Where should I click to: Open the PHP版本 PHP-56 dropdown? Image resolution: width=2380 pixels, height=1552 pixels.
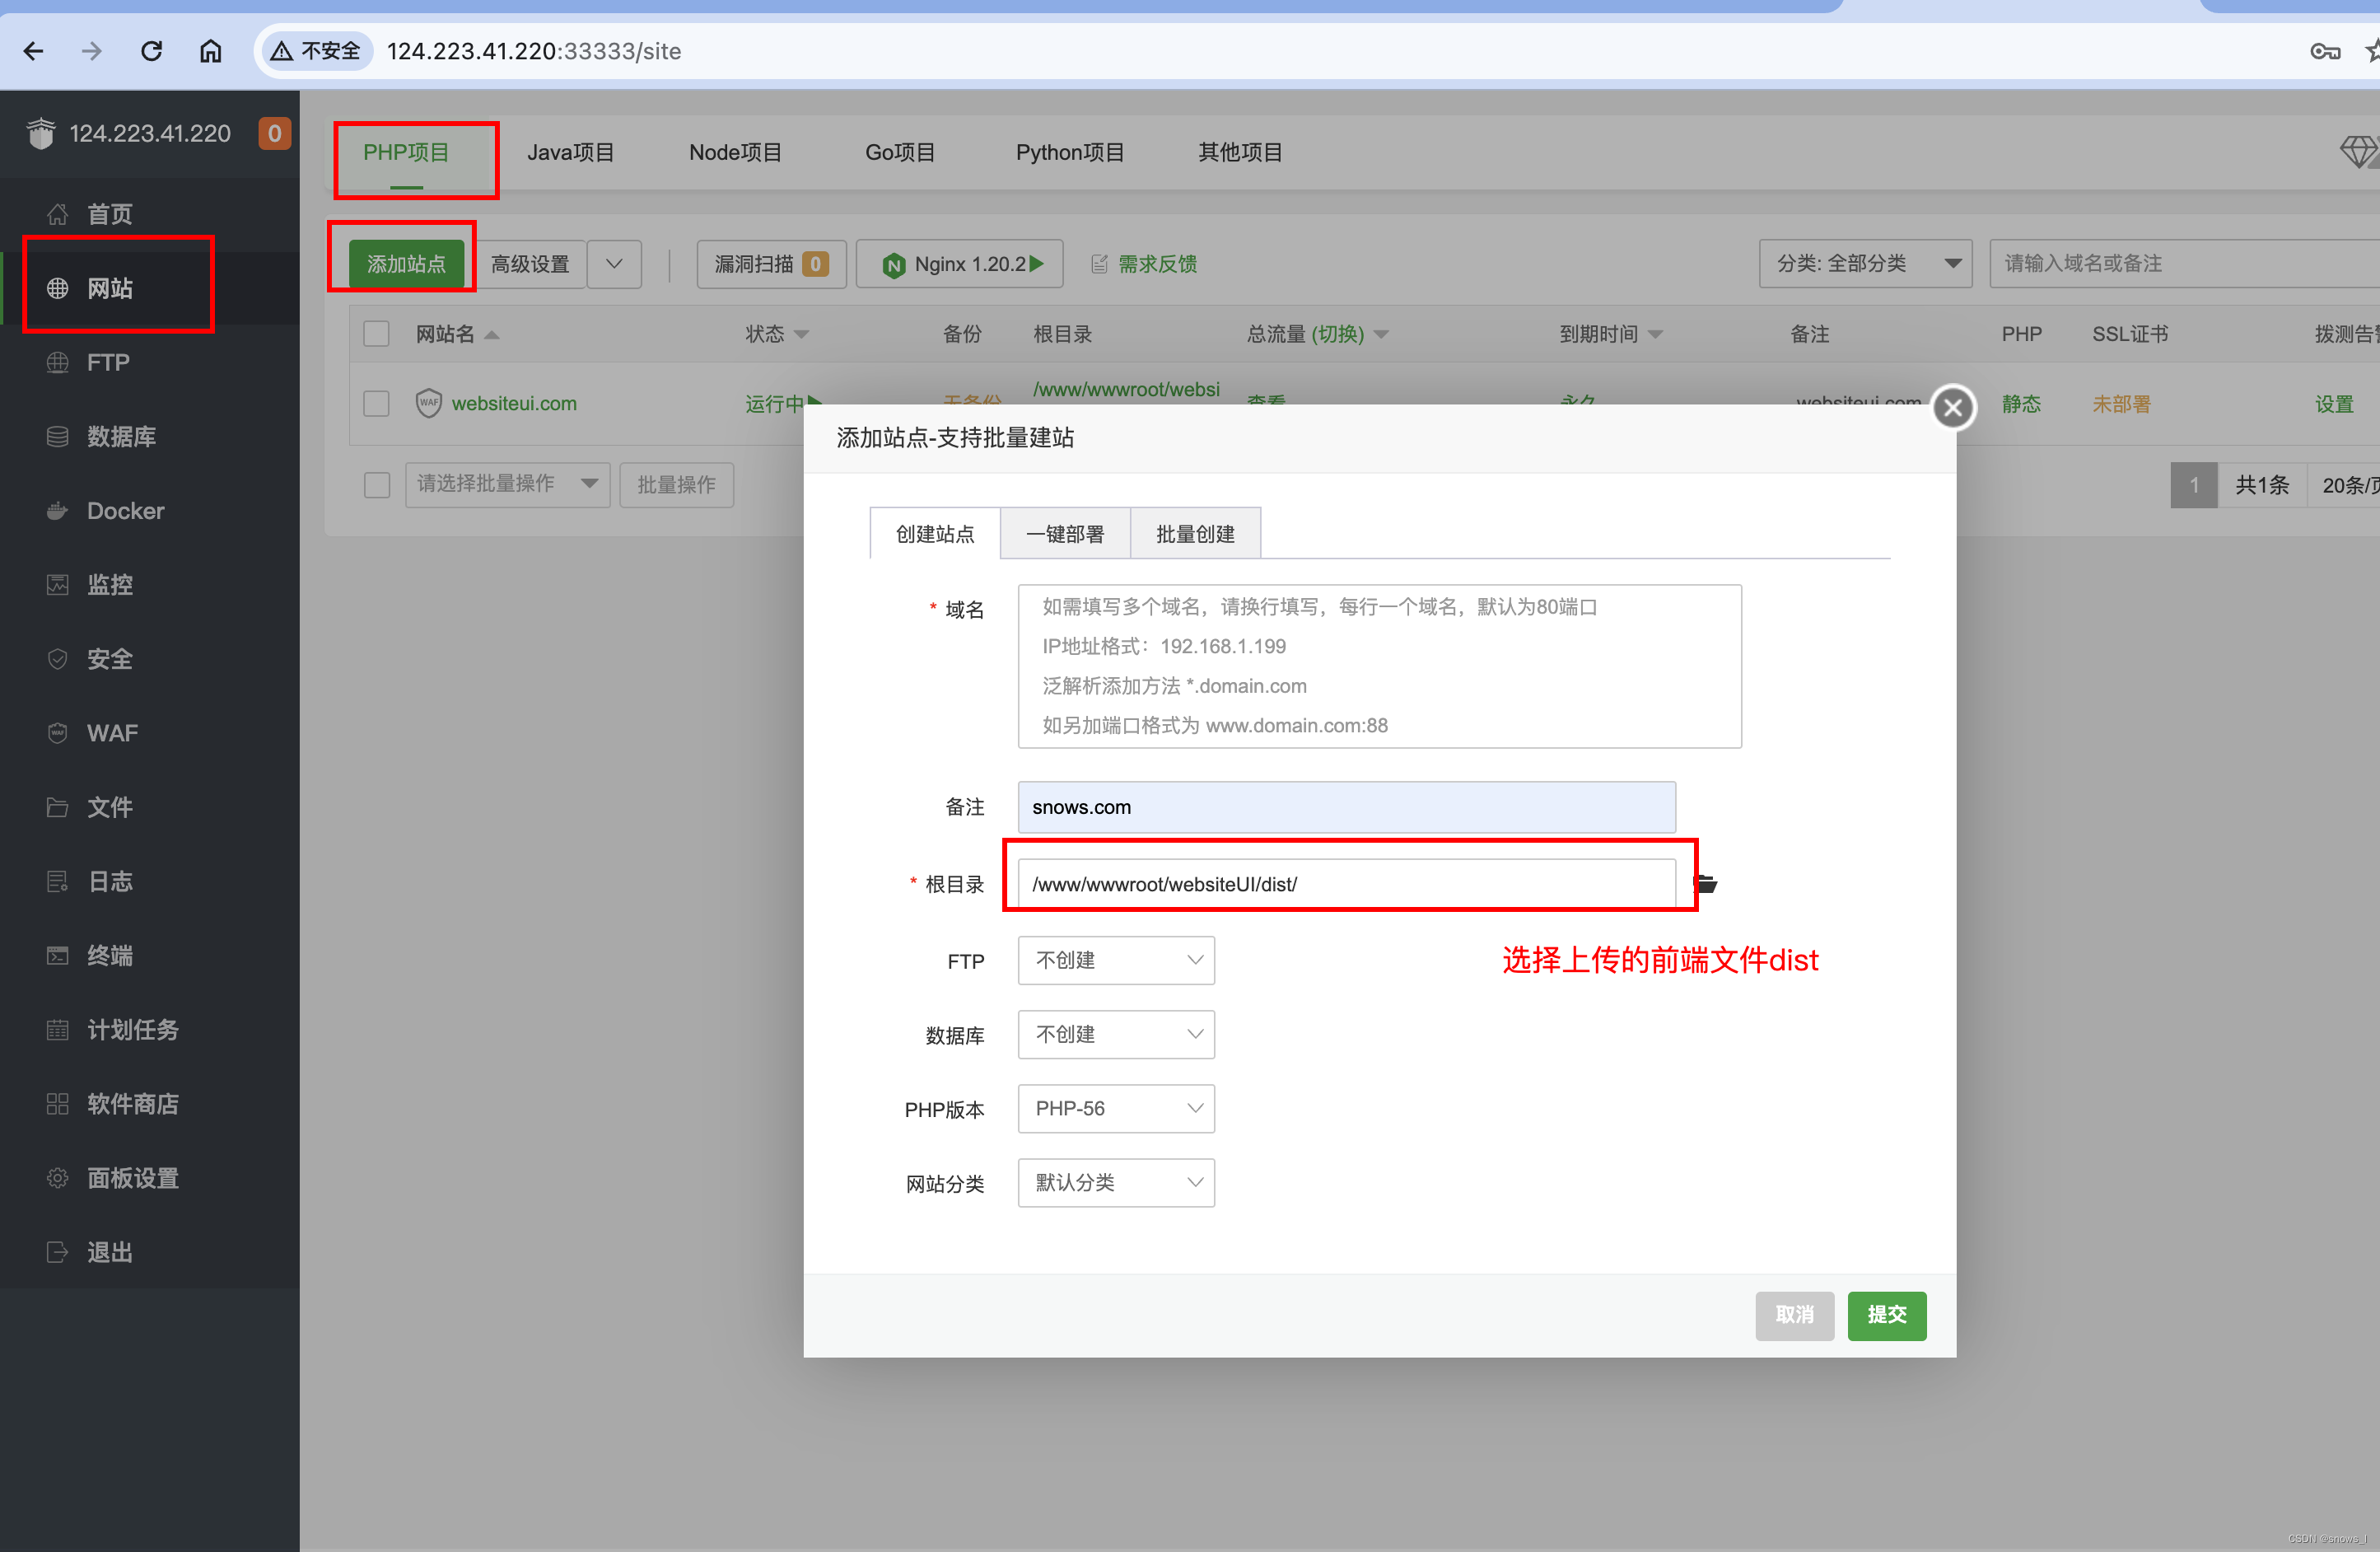tap(1116, 1108)
